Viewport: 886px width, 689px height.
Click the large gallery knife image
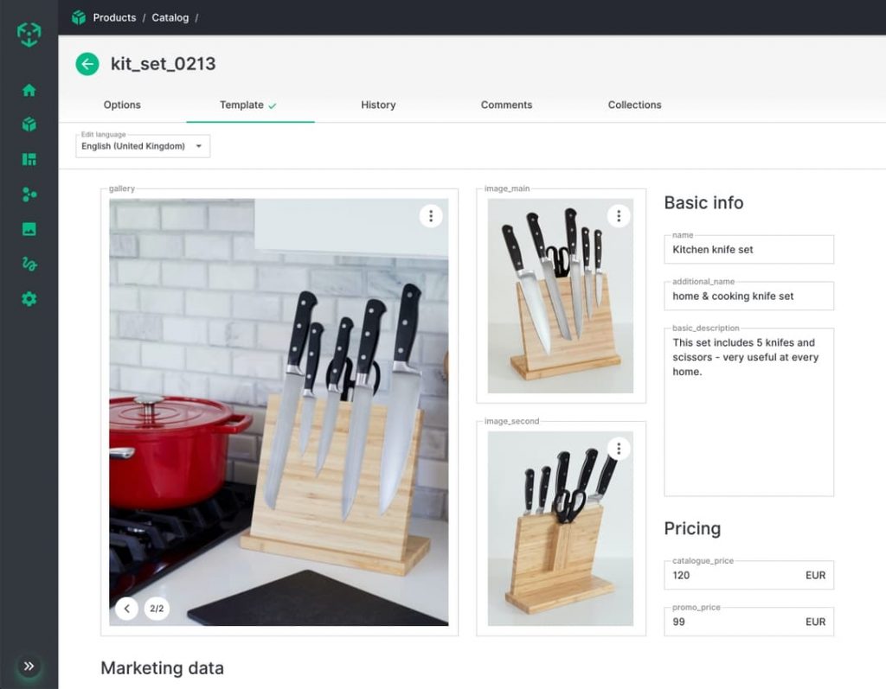click(x=279, y=411)
